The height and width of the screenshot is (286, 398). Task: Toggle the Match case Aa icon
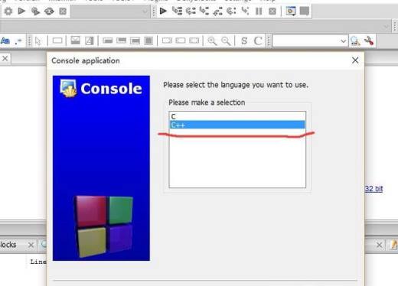tap(5, 41)
